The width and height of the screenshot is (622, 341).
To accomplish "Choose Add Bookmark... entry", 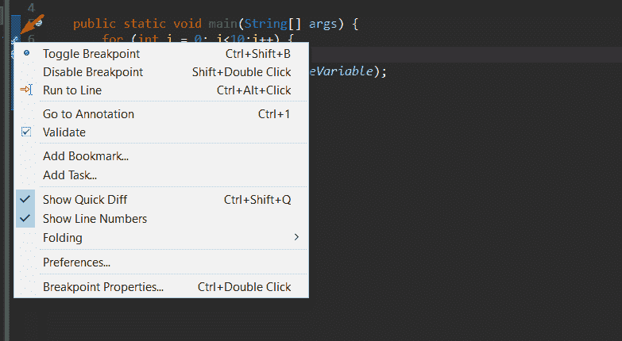I will pyautogui.click(x=161, y=155).
